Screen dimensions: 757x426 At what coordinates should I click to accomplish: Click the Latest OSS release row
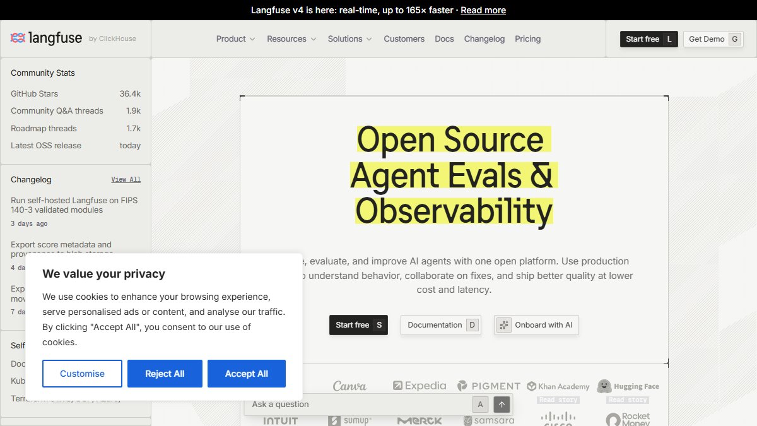(76, 146)
